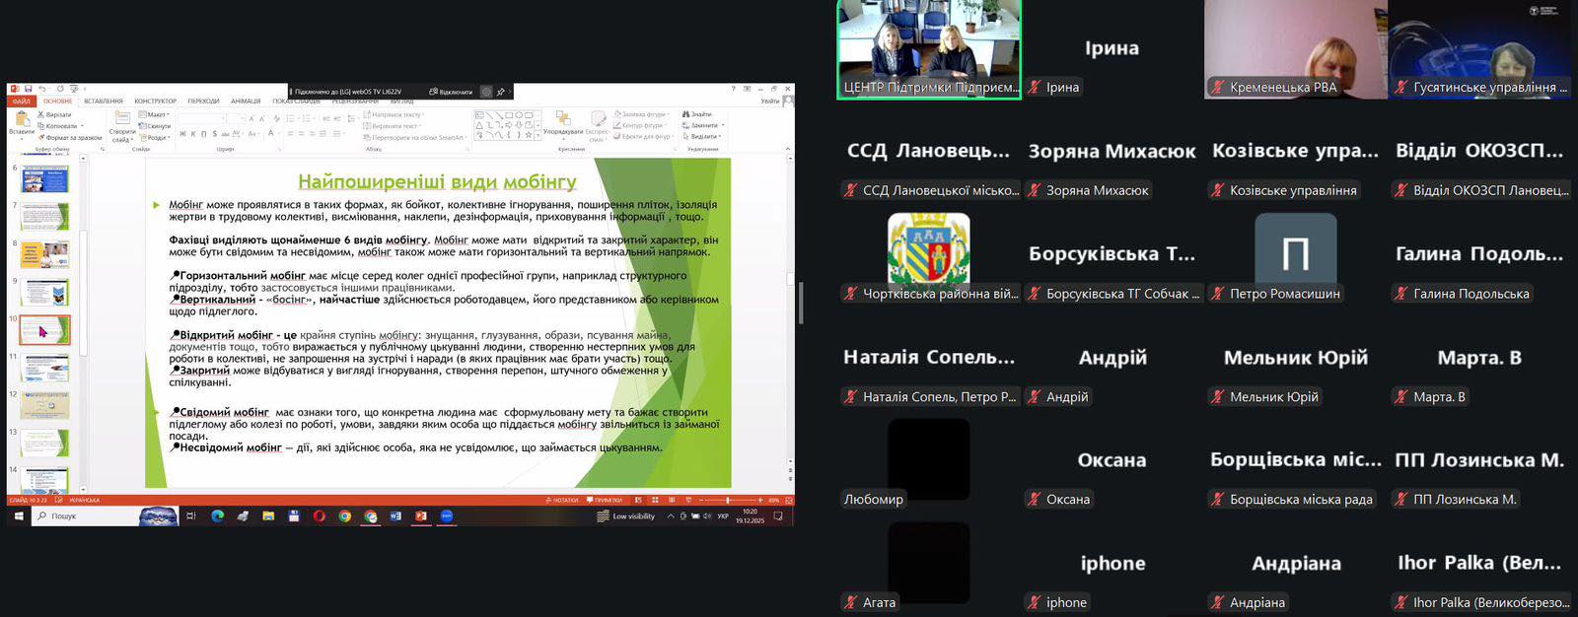Toggle the Comments (Примітки) pane in status bar
This screenshot has width=1578, height=617.
pyautogui.click(x=606, y=500)
